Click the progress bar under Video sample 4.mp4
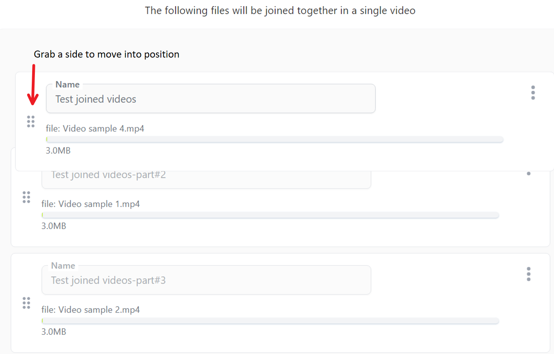 point(275,139)
